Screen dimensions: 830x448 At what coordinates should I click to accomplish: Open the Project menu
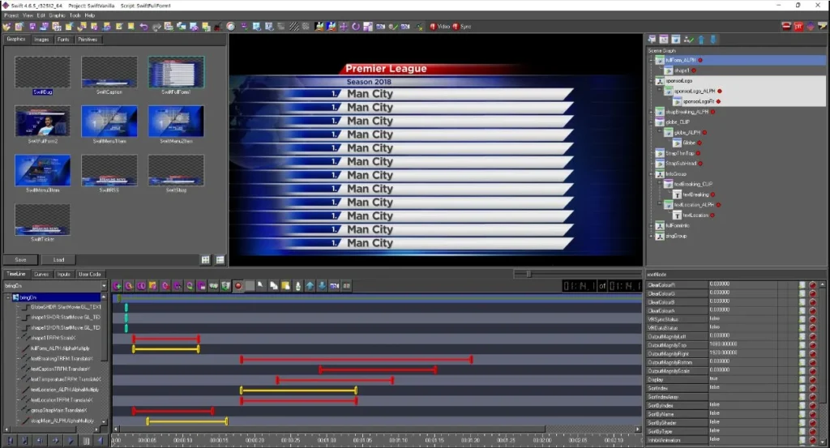pyautogui.click(x=11, y=15)
